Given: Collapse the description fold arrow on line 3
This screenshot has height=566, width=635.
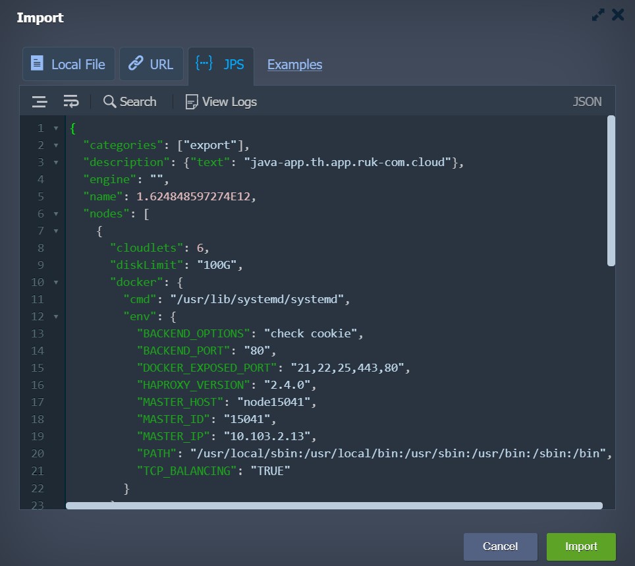Looking at the screenshot, I should 56,163.
